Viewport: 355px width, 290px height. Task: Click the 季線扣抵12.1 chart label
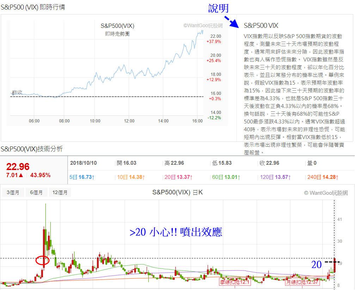pyautogui.click(x=235, y=282)
